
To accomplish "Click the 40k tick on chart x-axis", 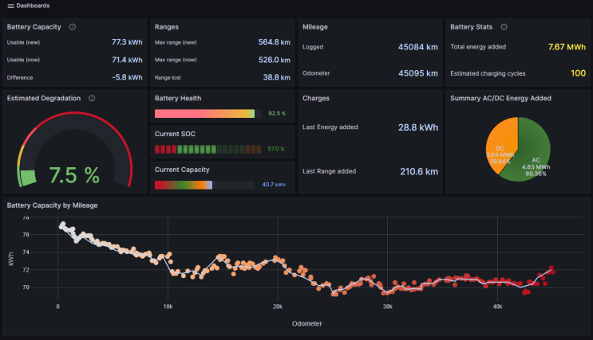I will pos(497,307).
